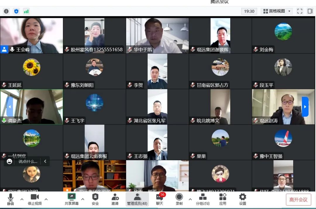Select 王会峰 video tile
Viewport: 316px width, 209px height.
click(32, 36)
